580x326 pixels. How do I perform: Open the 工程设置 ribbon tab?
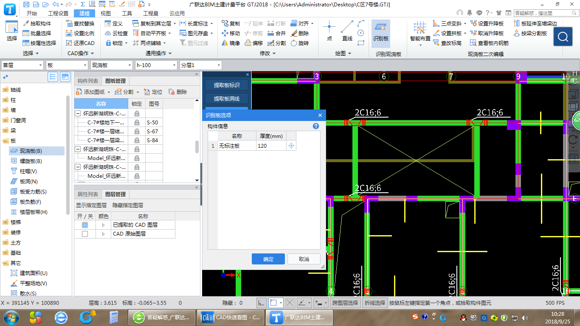(x=58, y=13)
